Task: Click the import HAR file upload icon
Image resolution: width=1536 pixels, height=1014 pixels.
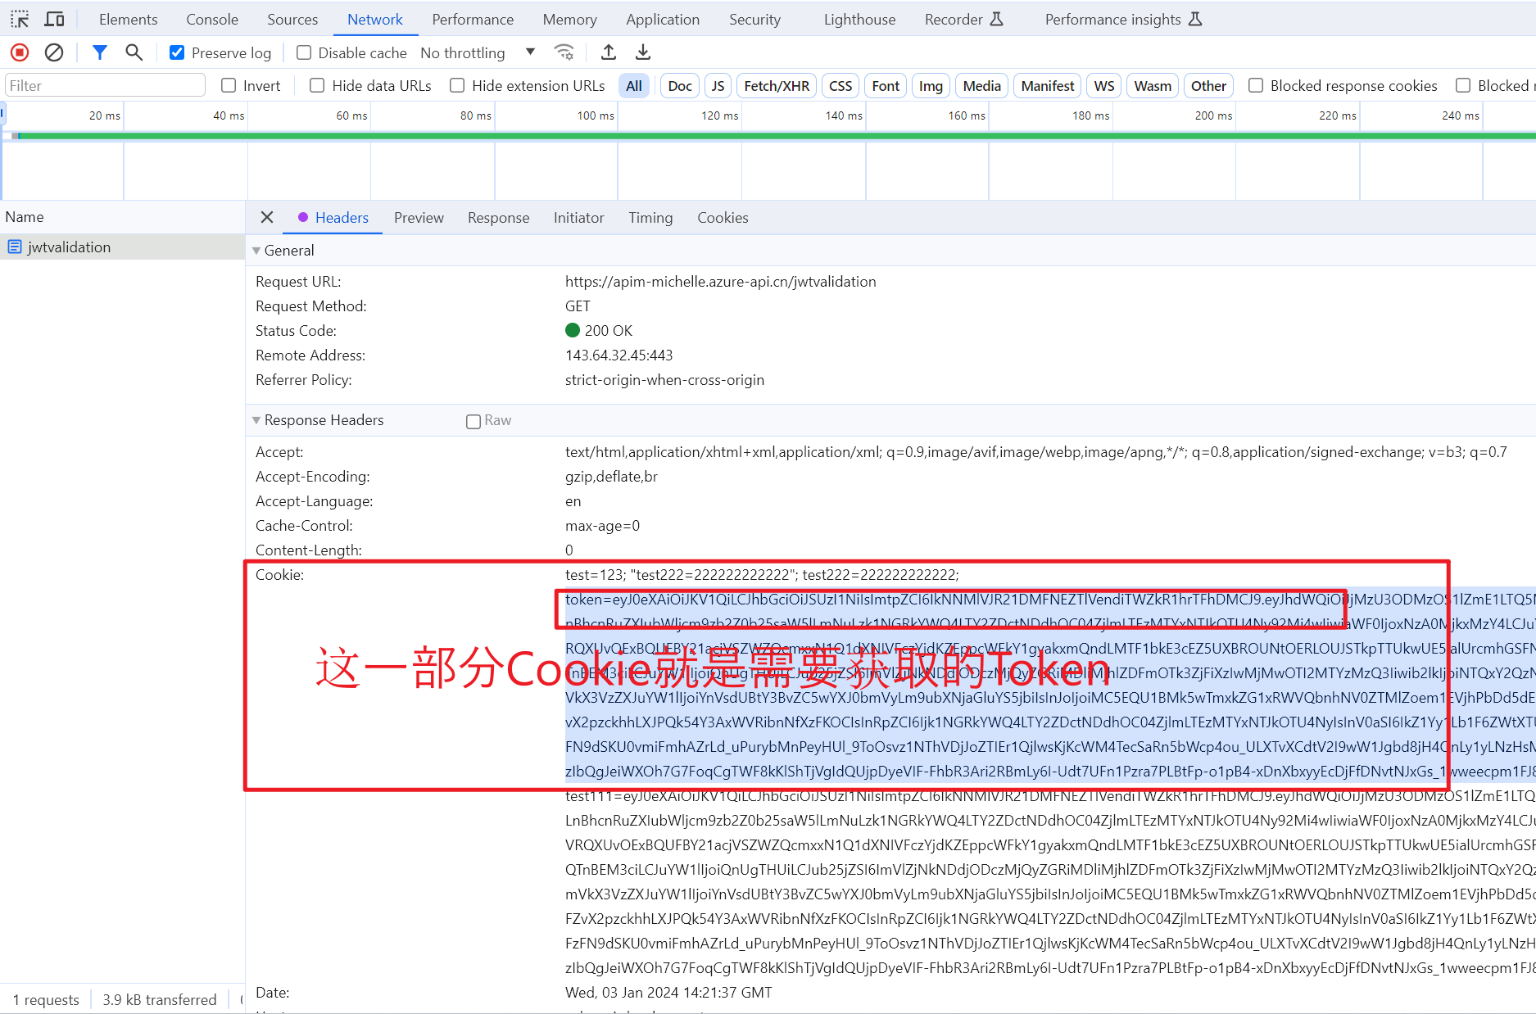Action: point(609,53)
